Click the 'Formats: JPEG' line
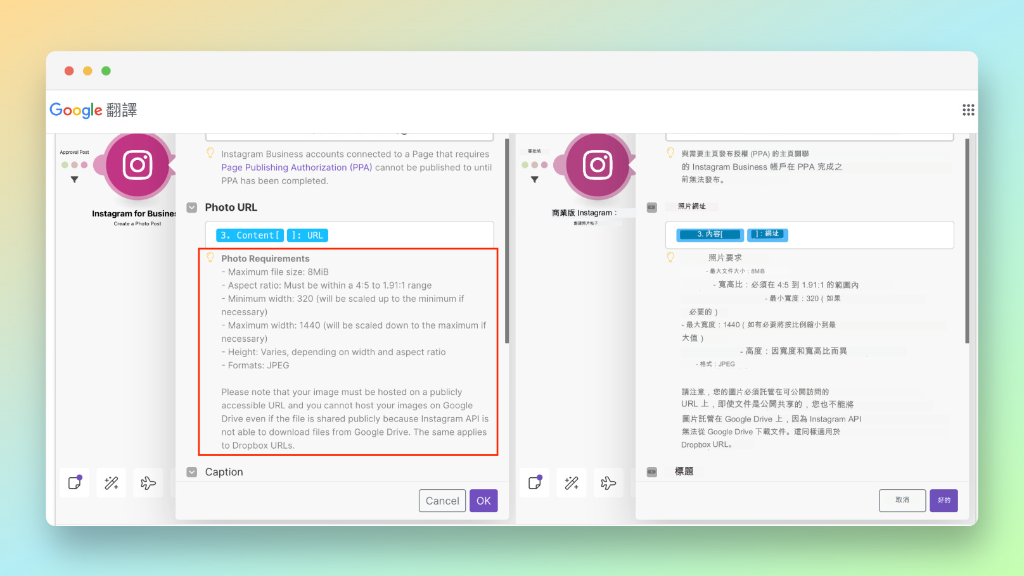 (255, 365)
